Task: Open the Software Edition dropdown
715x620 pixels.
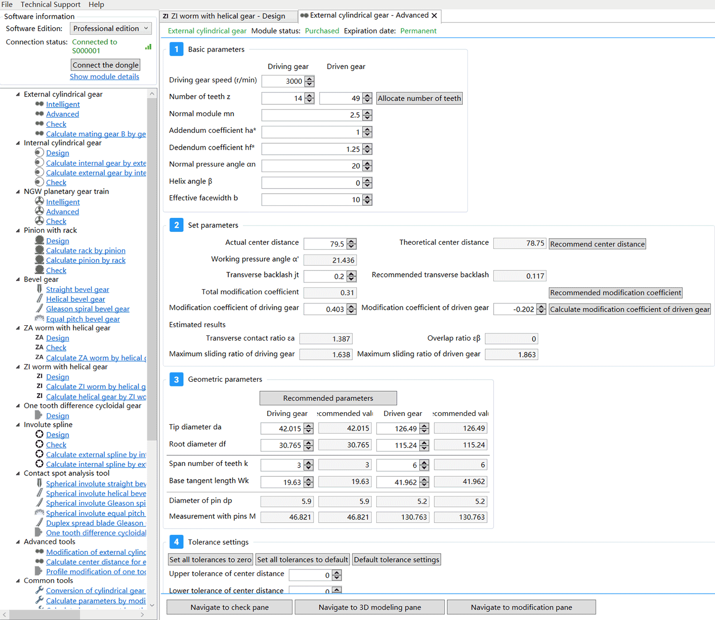Action: click(x=110, y=29)
